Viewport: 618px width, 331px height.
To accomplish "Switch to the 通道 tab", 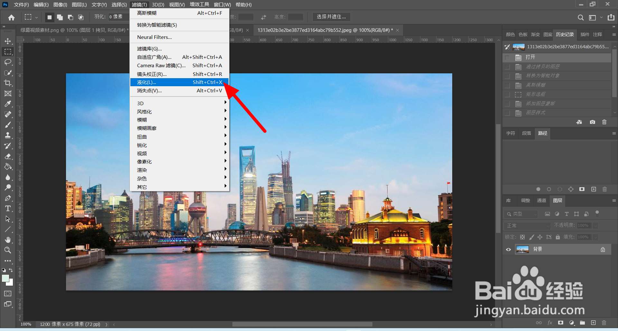I will click(x=541, y=200).
